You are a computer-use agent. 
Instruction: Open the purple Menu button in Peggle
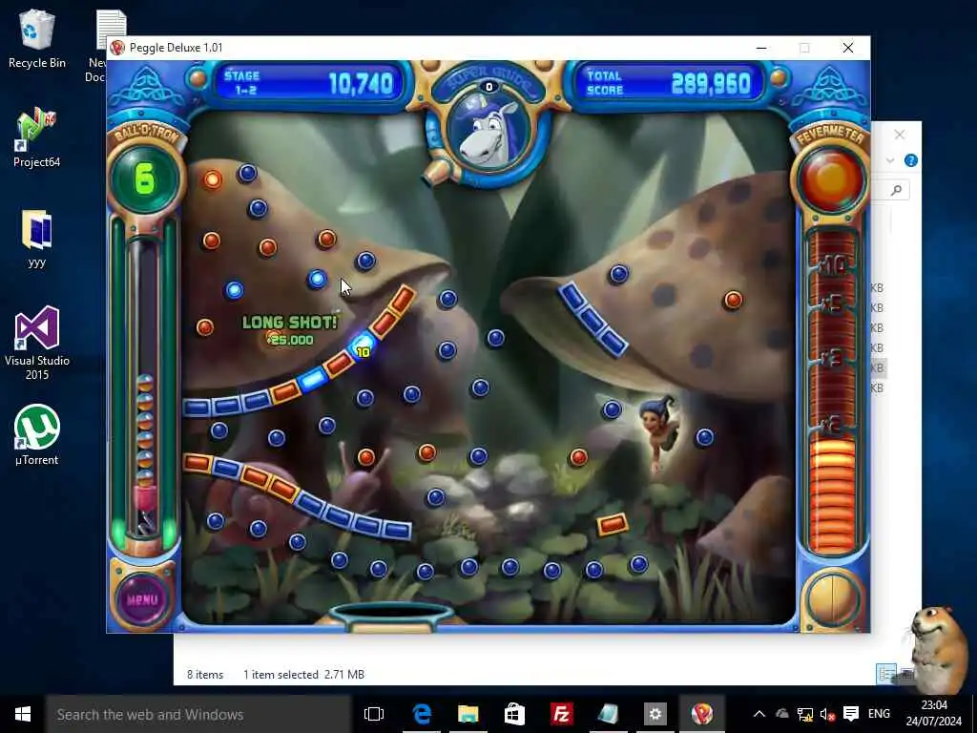(143, 599)
